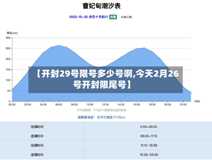Click the x-axis label 16:00
Image resolution: width=212 pixels, height=160 pixels.
137,105
